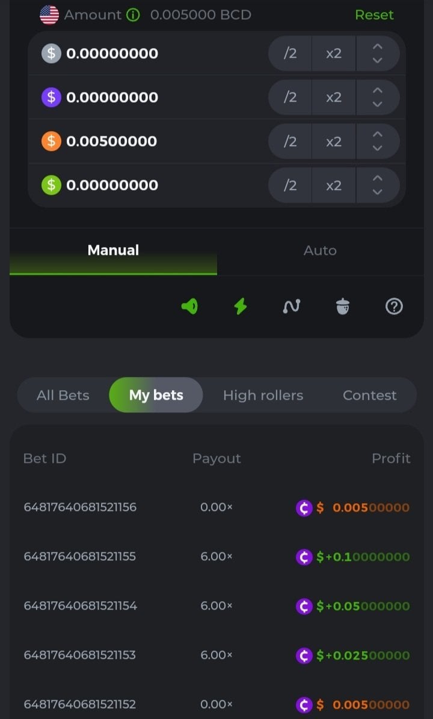
Task: Click the US flag currency icon
Action: tap(49, 14)
